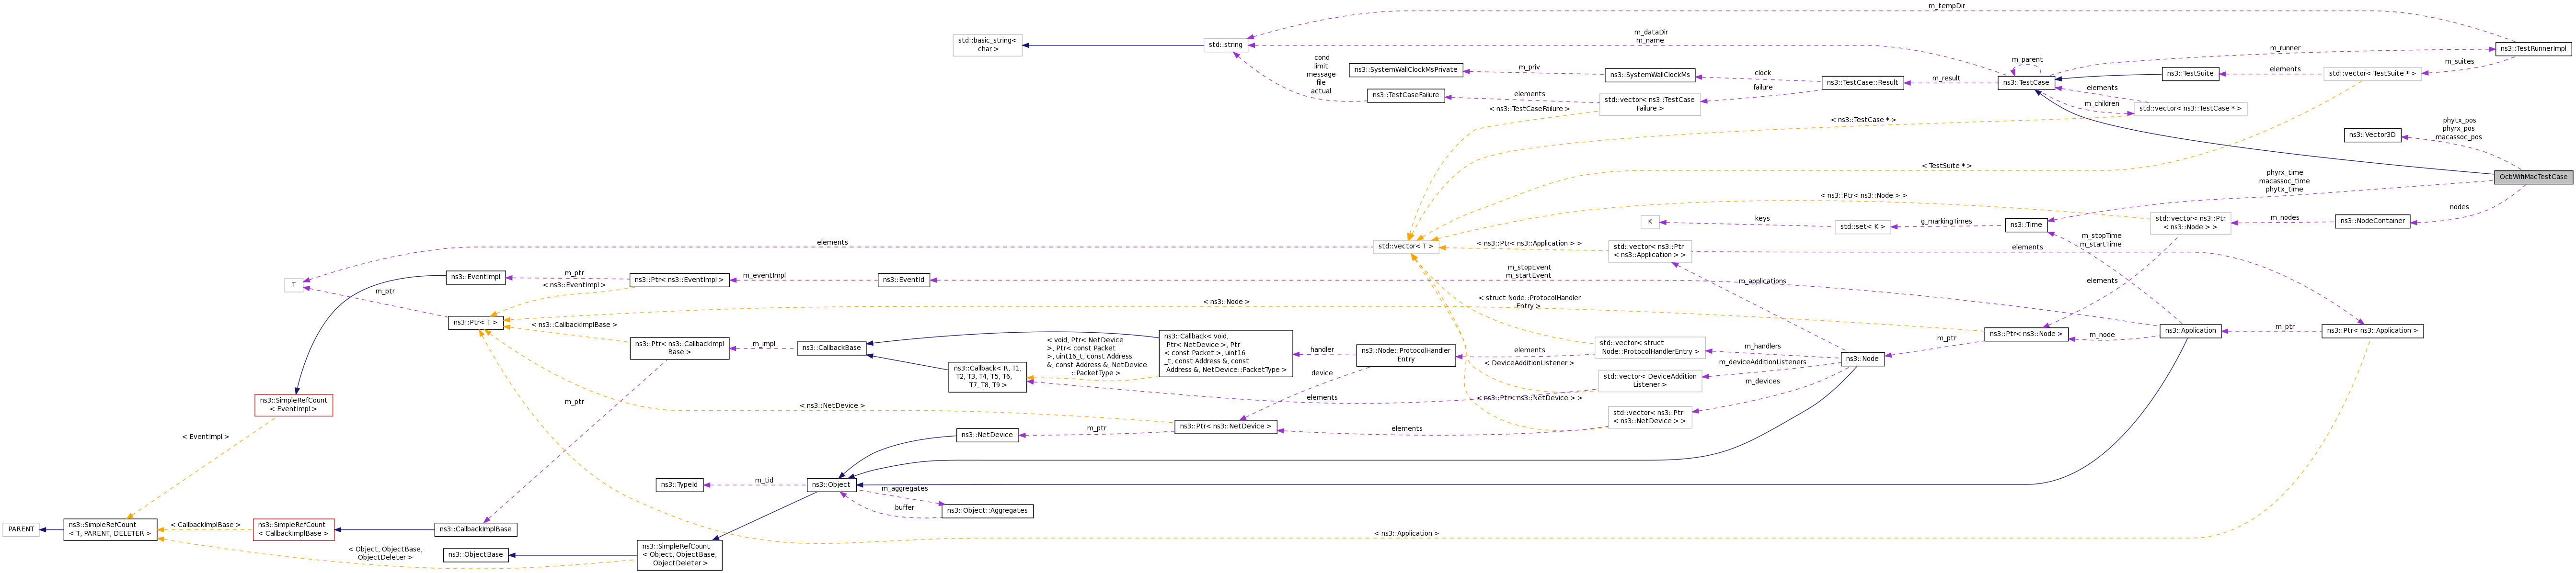
Task: Click the ns3::TestCase class node
Action: click(x=2026, y=83)
